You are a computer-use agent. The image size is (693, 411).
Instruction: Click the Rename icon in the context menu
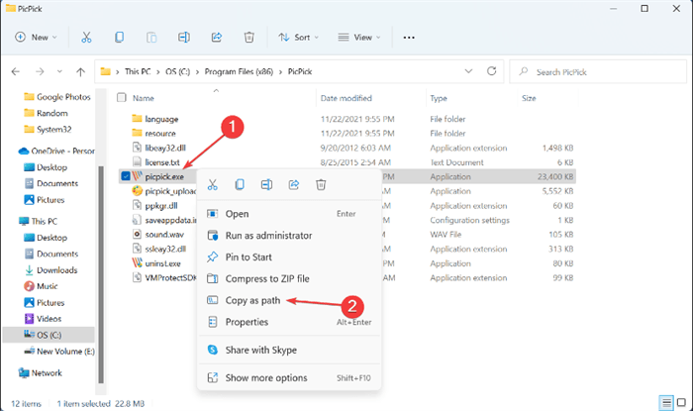(x=266, y=184)
